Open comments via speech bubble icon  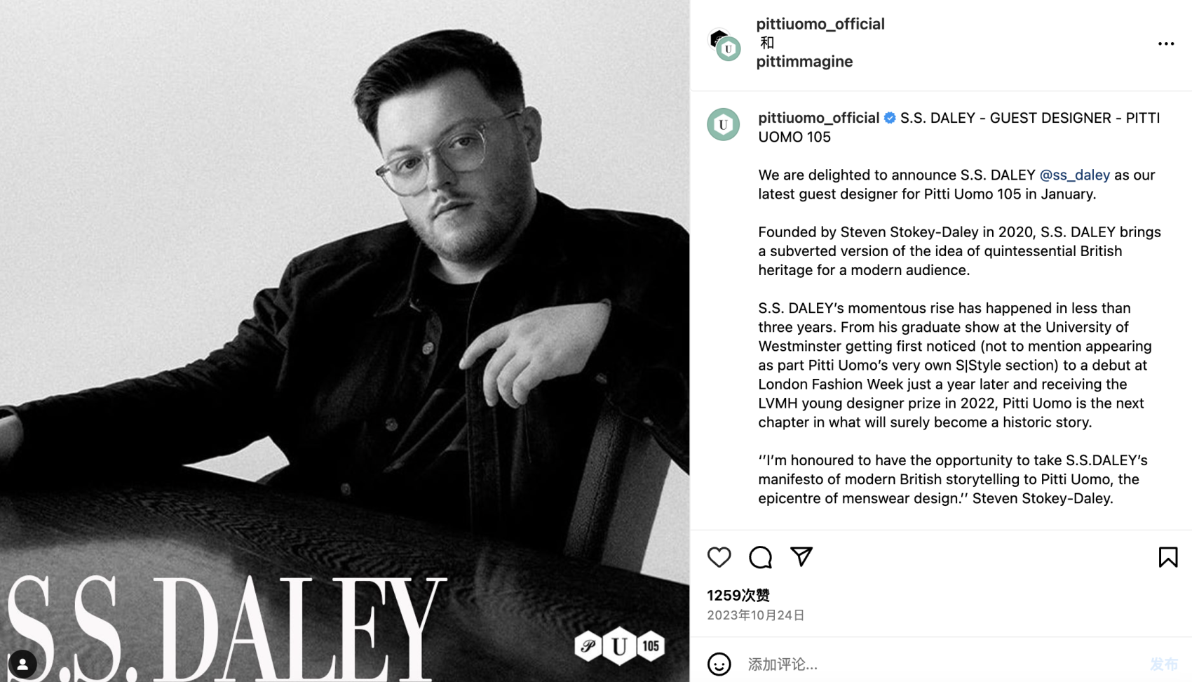(x=760, y=557)
